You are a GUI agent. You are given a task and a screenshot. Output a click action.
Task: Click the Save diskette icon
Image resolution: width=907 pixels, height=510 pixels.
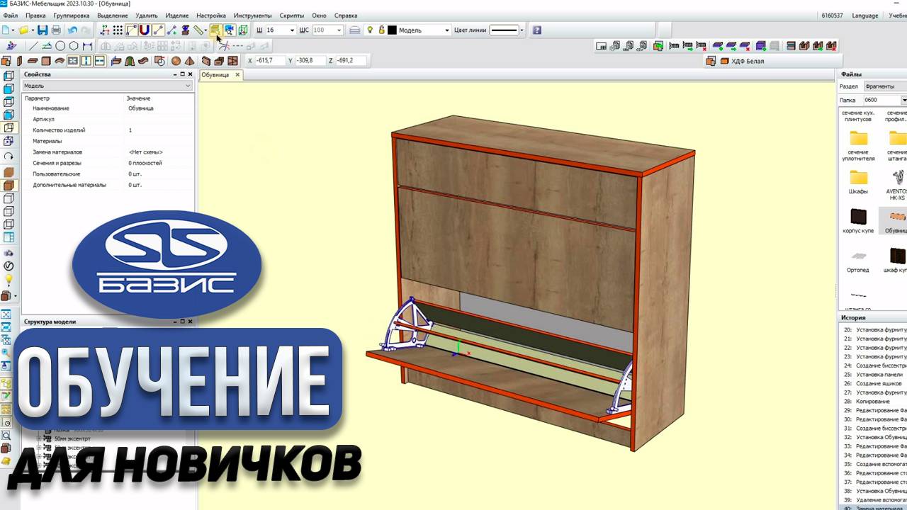pos(43,30)
